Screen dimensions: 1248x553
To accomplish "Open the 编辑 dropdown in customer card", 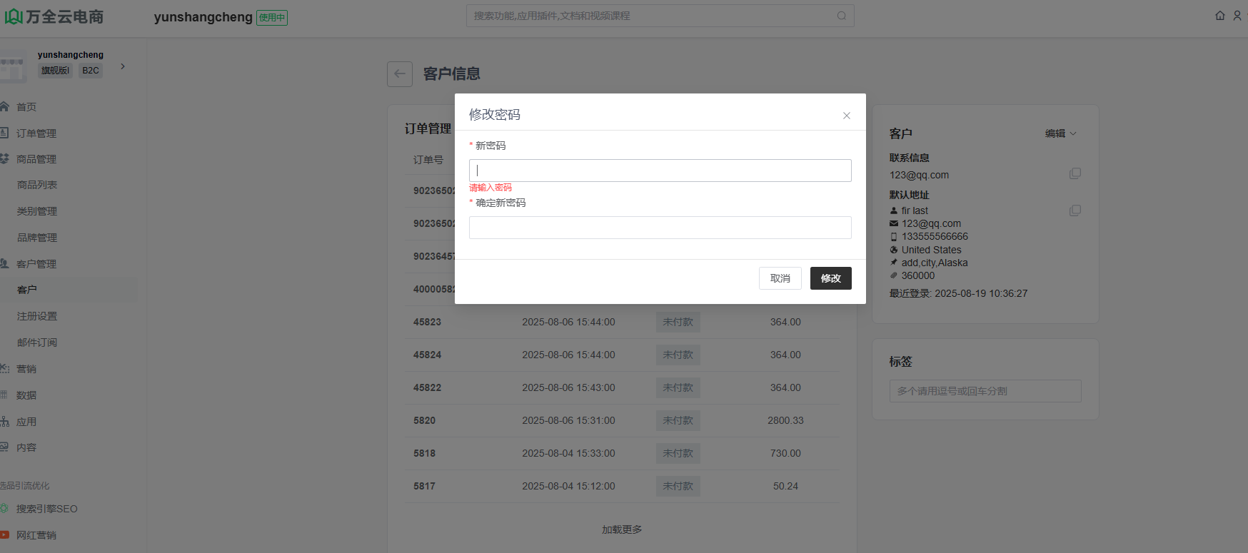I will pyautogui.click(x=1060, y=133).
